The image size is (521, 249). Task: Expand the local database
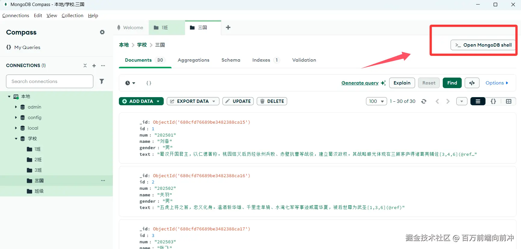pyautogui.click(x=16, y=128)
